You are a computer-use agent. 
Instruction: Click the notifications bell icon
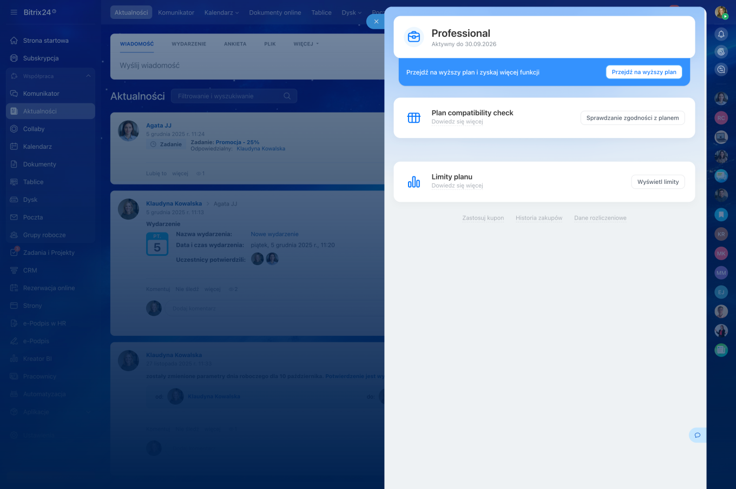coord(721,35)
